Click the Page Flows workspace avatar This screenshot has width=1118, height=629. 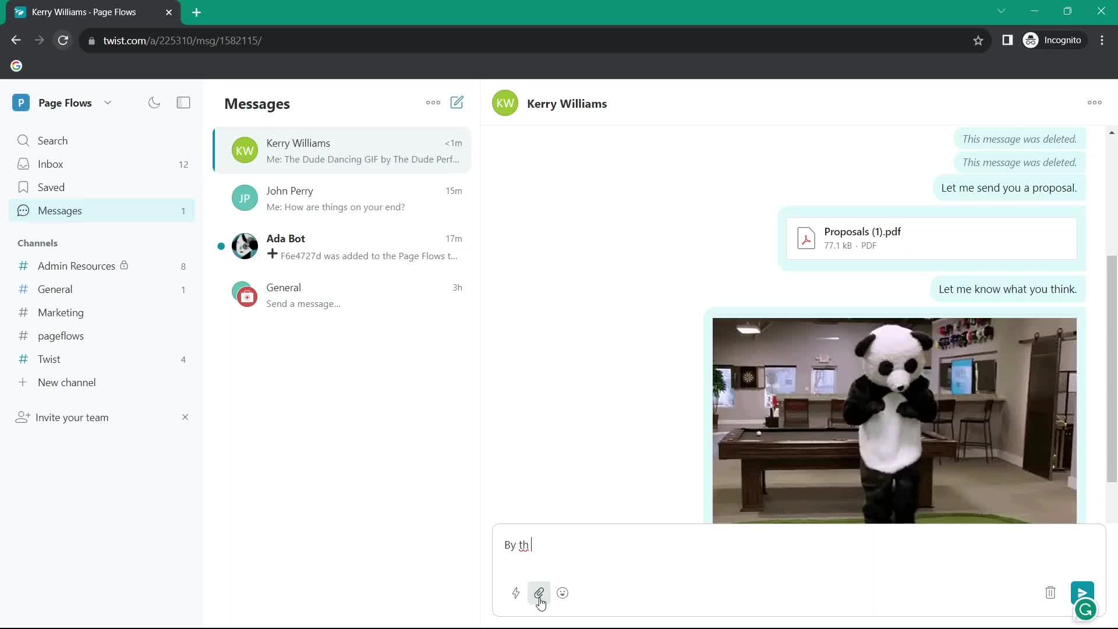pyautogui.click(x=21, y=103)
